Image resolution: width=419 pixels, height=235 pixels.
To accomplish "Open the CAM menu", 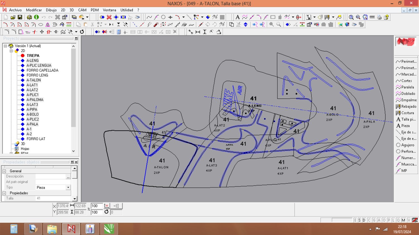I will coord(82,10).
